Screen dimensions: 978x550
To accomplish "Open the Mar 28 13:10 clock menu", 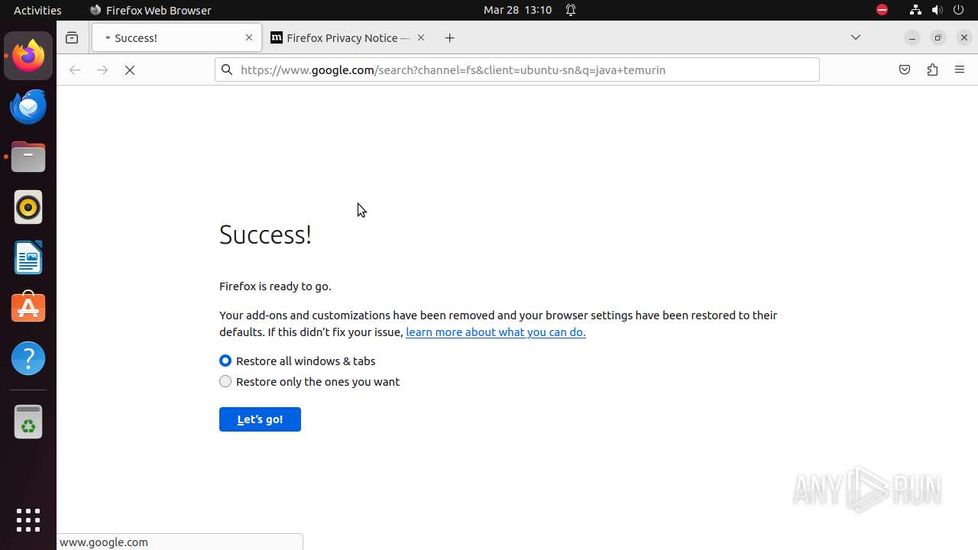I will point(517,10).
